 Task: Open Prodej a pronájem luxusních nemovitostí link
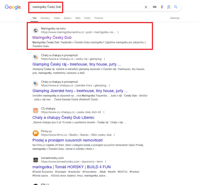tap(68, 140)
